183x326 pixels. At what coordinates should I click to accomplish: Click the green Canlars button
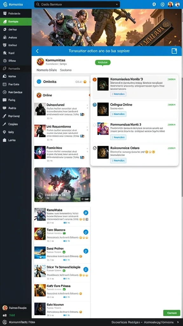pos(172,313)
